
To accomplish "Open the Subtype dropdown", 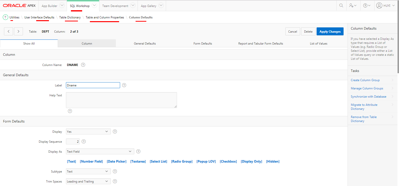I will (88, 171).
